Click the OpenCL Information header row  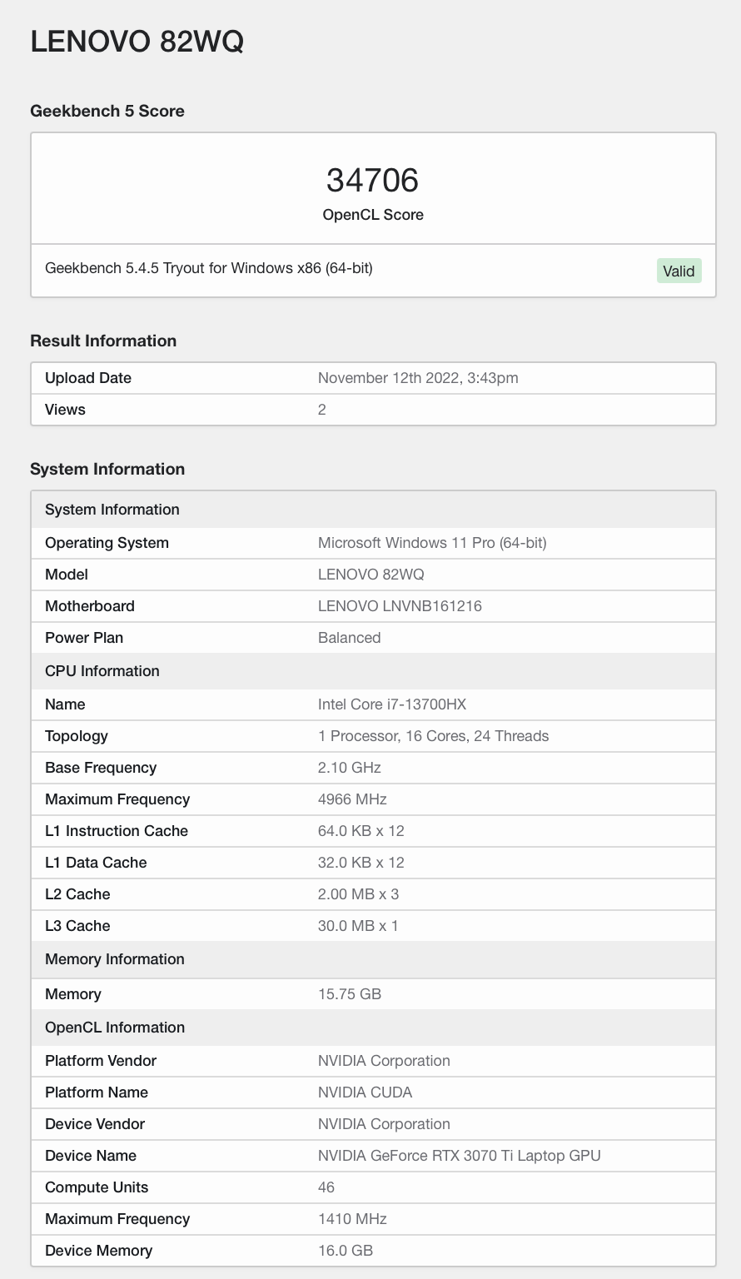[373, 1028]
